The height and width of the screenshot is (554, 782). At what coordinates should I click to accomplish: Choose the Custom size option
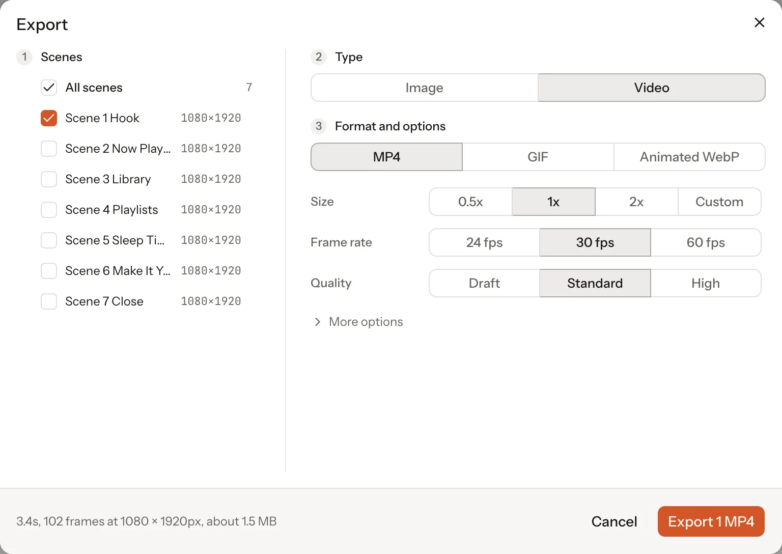(x=719, y=202)
